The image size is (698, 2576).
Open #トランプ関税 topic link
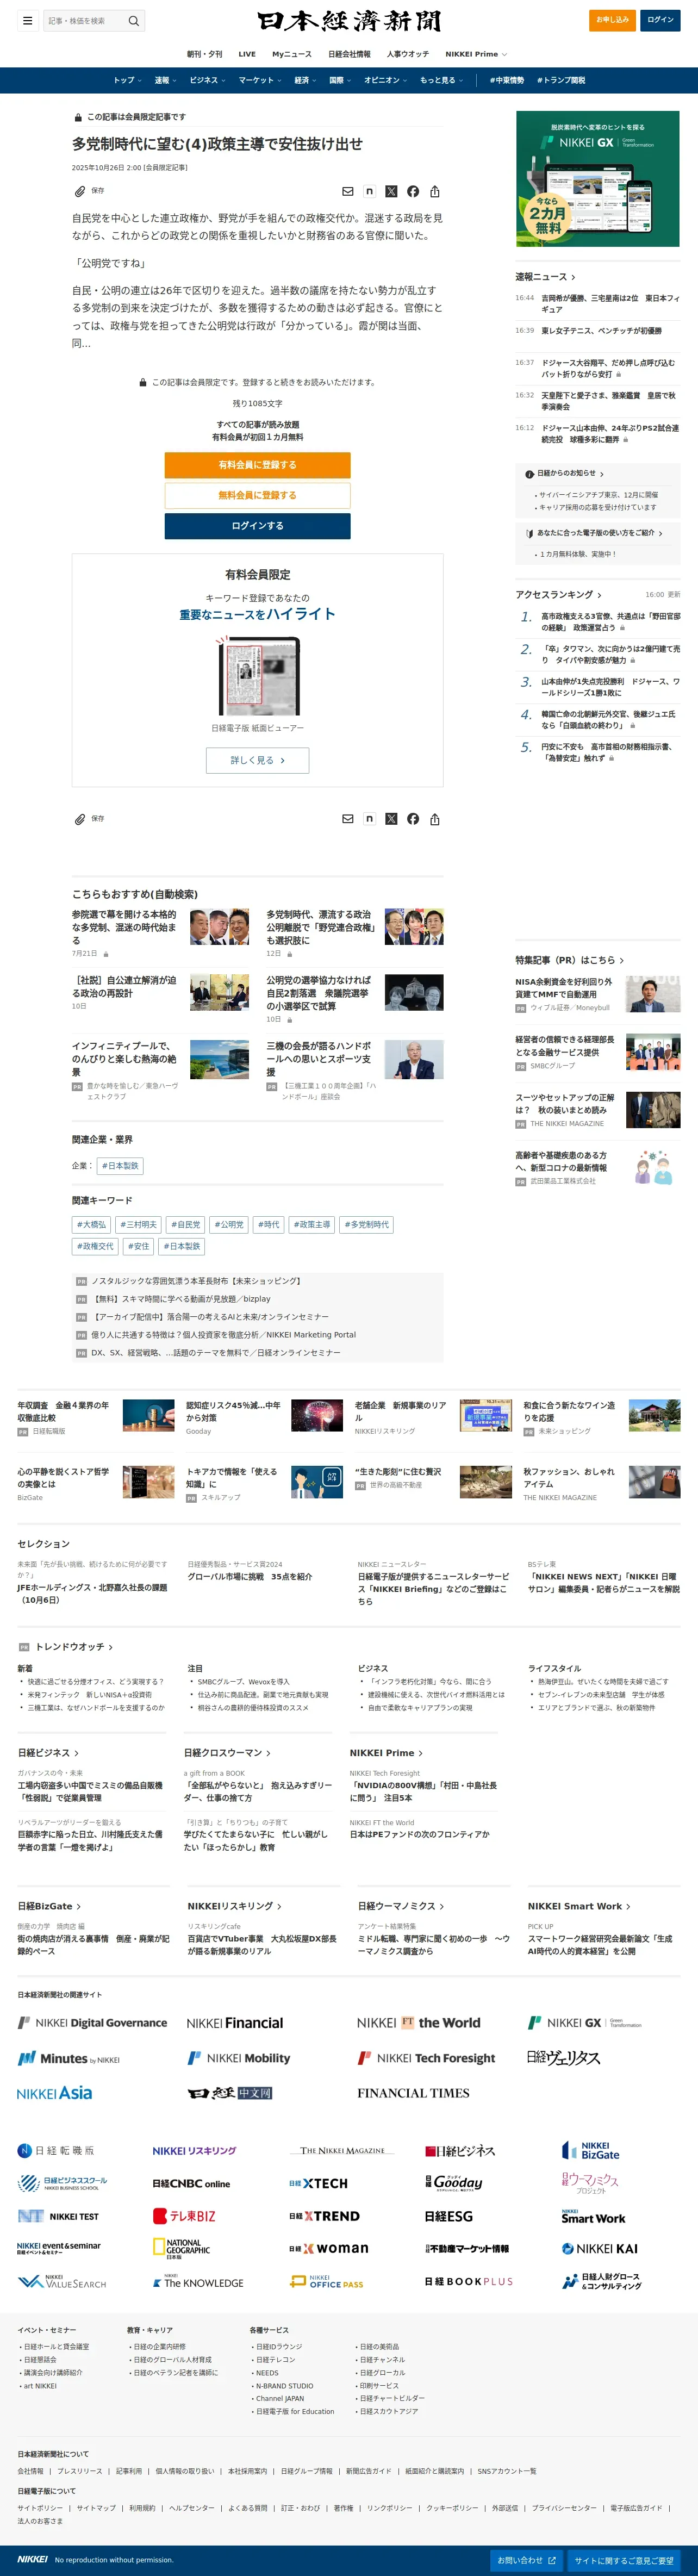pyautogui.click(x=561, y=80)
